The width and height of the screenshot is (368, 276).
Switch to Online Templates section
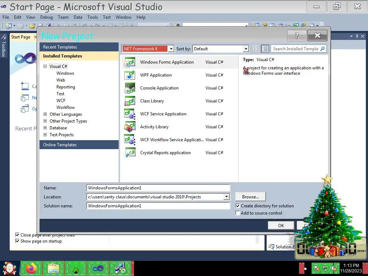pos(79,144)
